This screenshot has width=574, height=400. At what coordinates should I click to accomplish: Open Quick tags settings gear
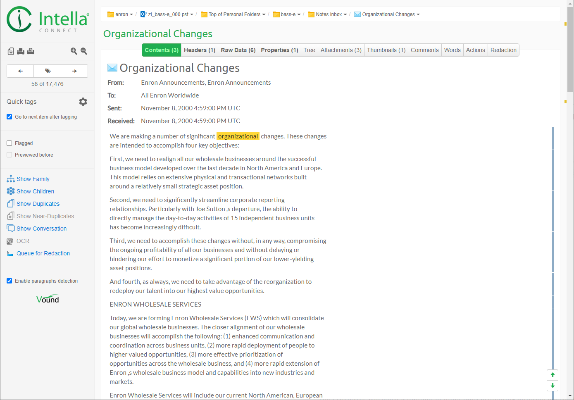coord(83,102)
